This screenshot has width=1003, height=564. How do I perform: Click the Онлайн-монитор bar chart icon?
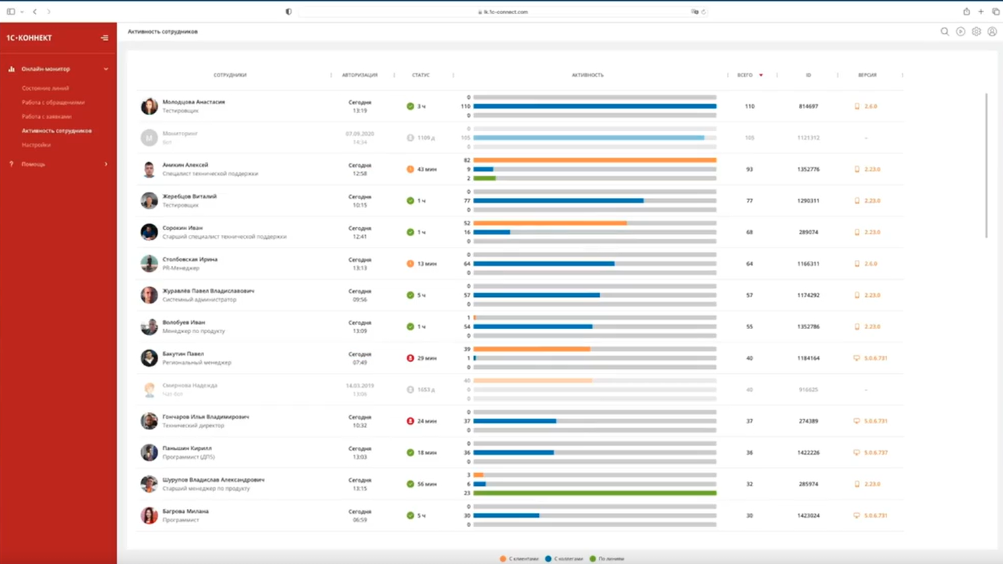click(11, 69)
